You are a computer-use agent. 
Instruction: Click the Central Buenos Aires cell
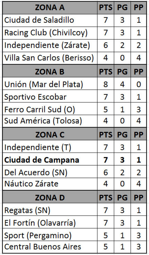50,247
